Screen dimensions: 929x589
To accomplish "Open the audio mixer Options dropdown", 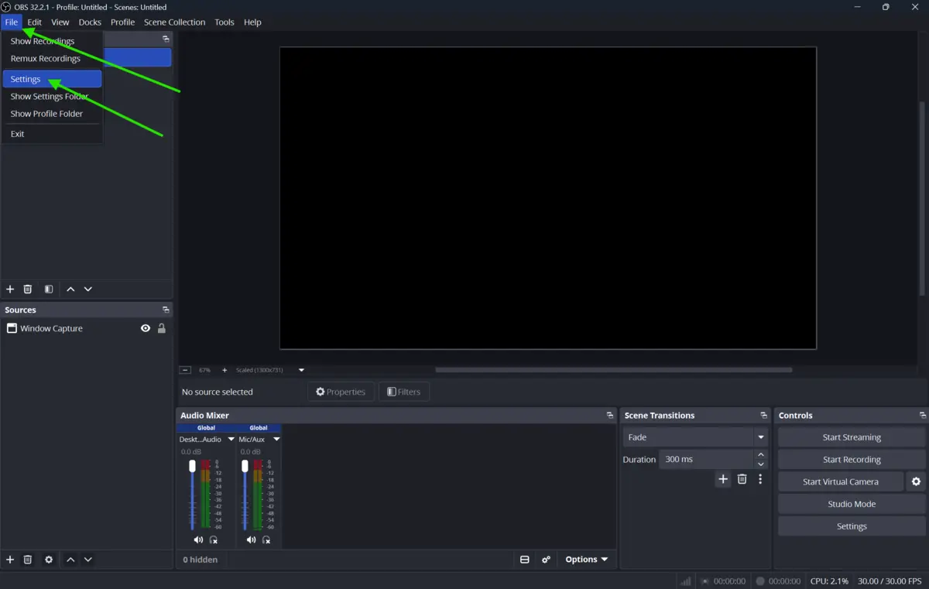I will pos(586,560).
